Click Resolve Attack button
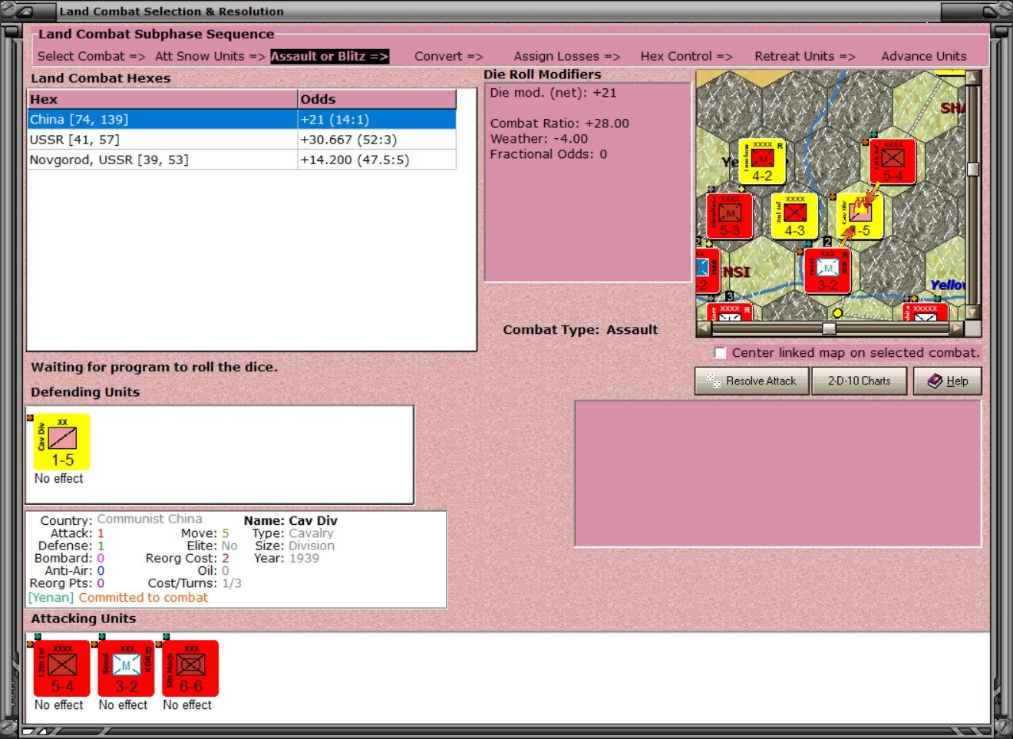This screenshot has width=1013, height=739. [x=752, y=381]
